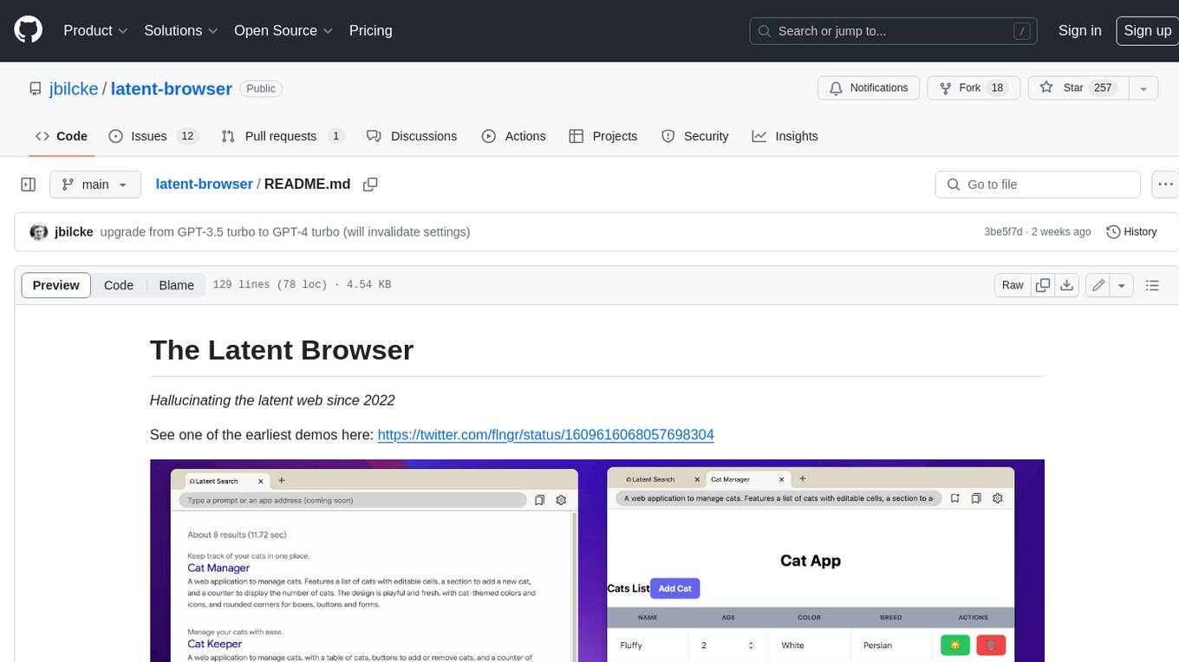Image resolution: width=1179 pixels, height=662 pixels.
Task: Click the star count badge 257
Action: click(1103, 88)
